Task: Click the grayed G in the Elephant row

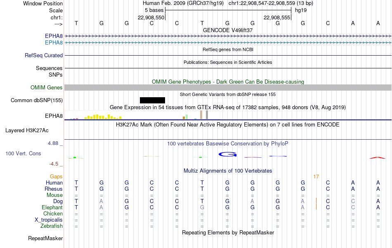Action: click(202, 207)
